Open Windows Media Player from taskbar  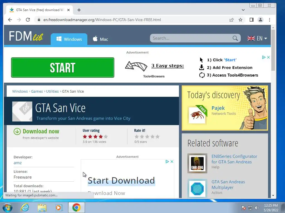[x=59, y=207]
